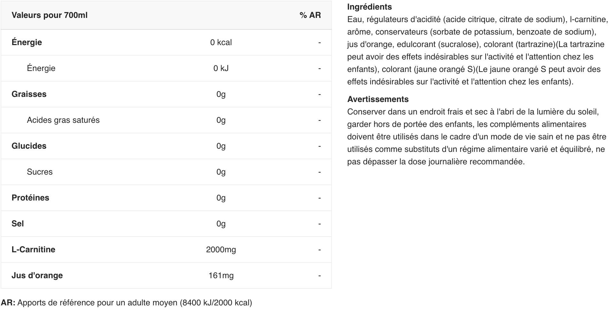Click the 'Avertissements' heading

pos(378,99)
